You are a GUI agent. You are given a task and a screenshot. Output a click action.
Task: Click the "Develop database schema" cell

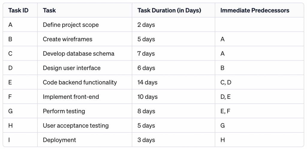[79, 54]
